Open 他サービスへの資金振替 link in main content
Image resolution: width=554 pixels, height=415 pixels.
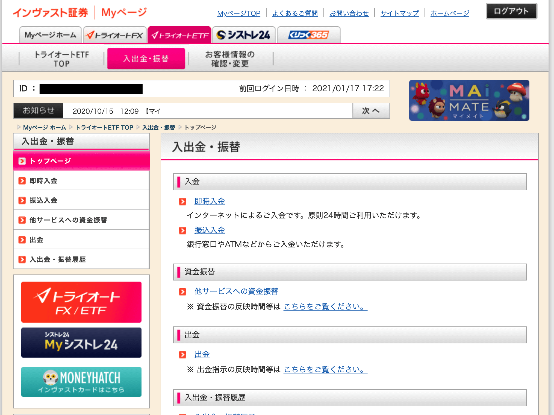pyautogui.click(x=236, y=291)
